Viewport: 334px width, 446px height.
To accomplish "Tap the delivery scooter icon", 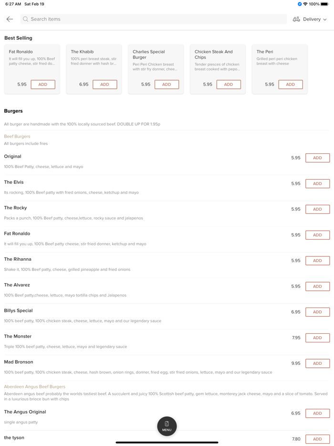I will tap(296, 19).
